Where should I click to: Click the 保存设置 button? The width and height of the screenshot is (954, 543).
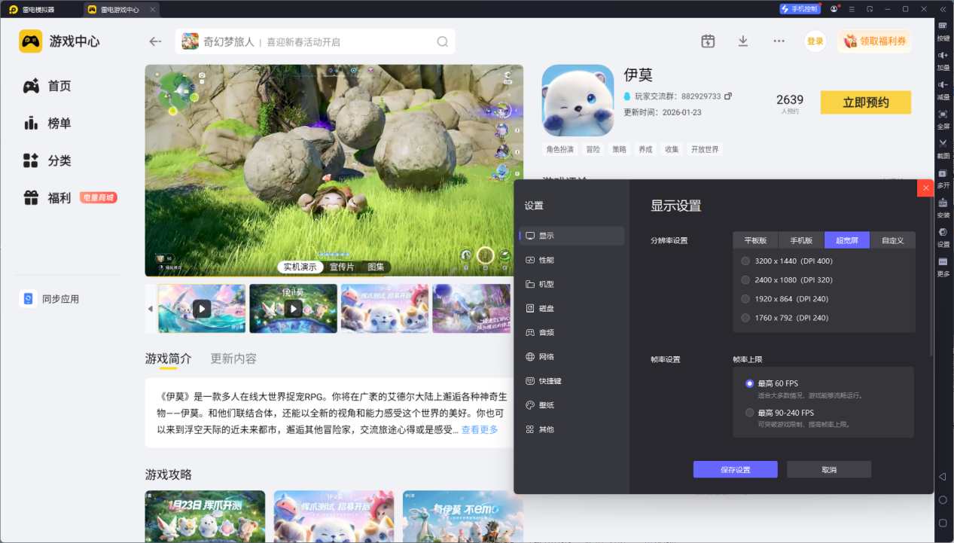(x=735, y=469)
